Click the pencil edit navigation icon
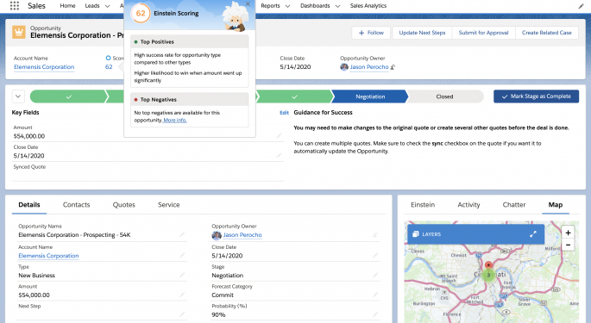Image resolution: width=591 pixels, height=323 pixels. click(581, 6)
